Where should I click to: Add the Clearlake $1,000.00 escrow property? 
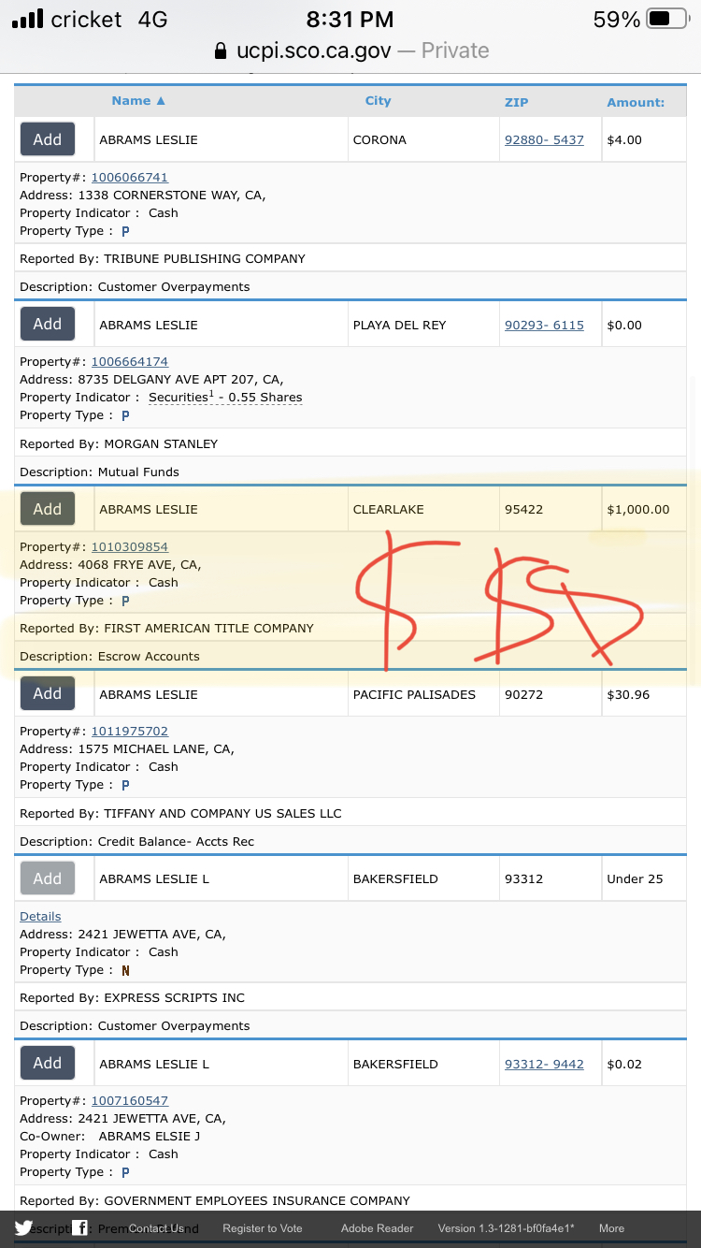click(x=48, y=509)
